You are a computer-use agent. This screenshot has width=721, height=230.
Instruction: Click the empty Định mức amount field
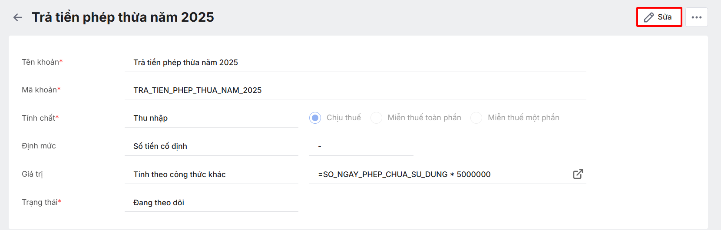[x=361, y=146]
